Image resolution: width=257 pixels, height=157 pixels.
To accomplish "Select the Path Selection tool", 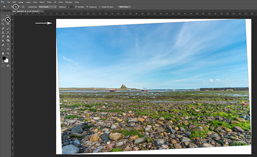I will 3,49.
